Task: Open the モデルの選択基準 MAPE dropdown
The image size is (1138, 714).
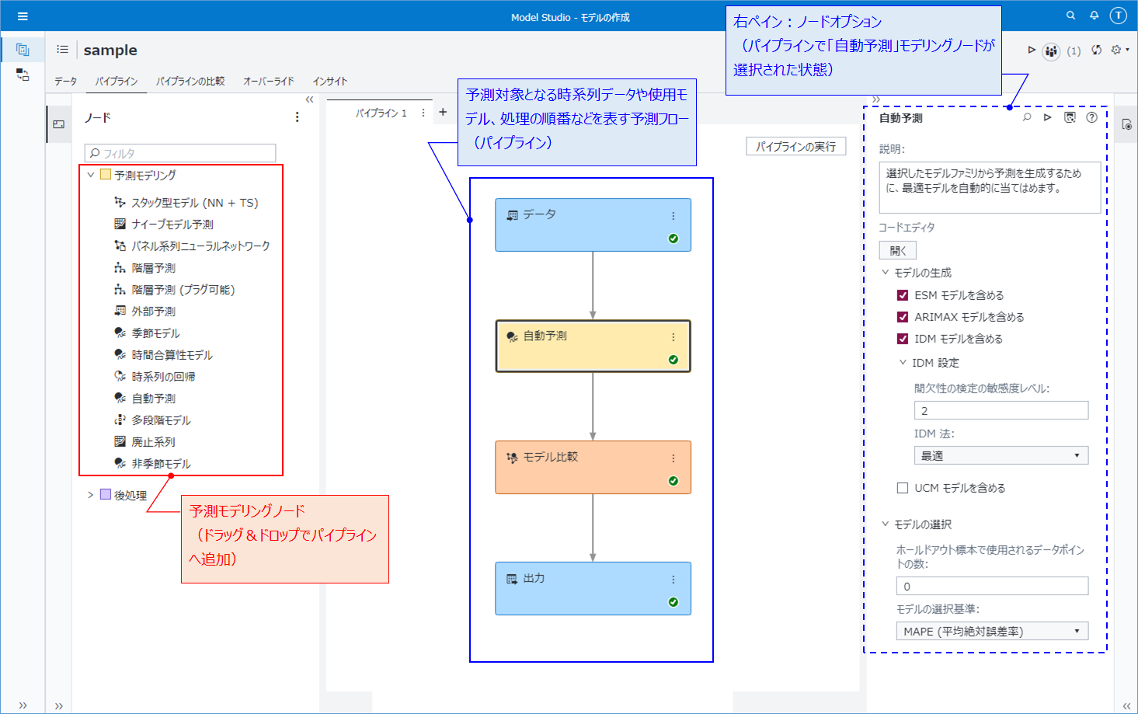Action: [x=992, y=631]
